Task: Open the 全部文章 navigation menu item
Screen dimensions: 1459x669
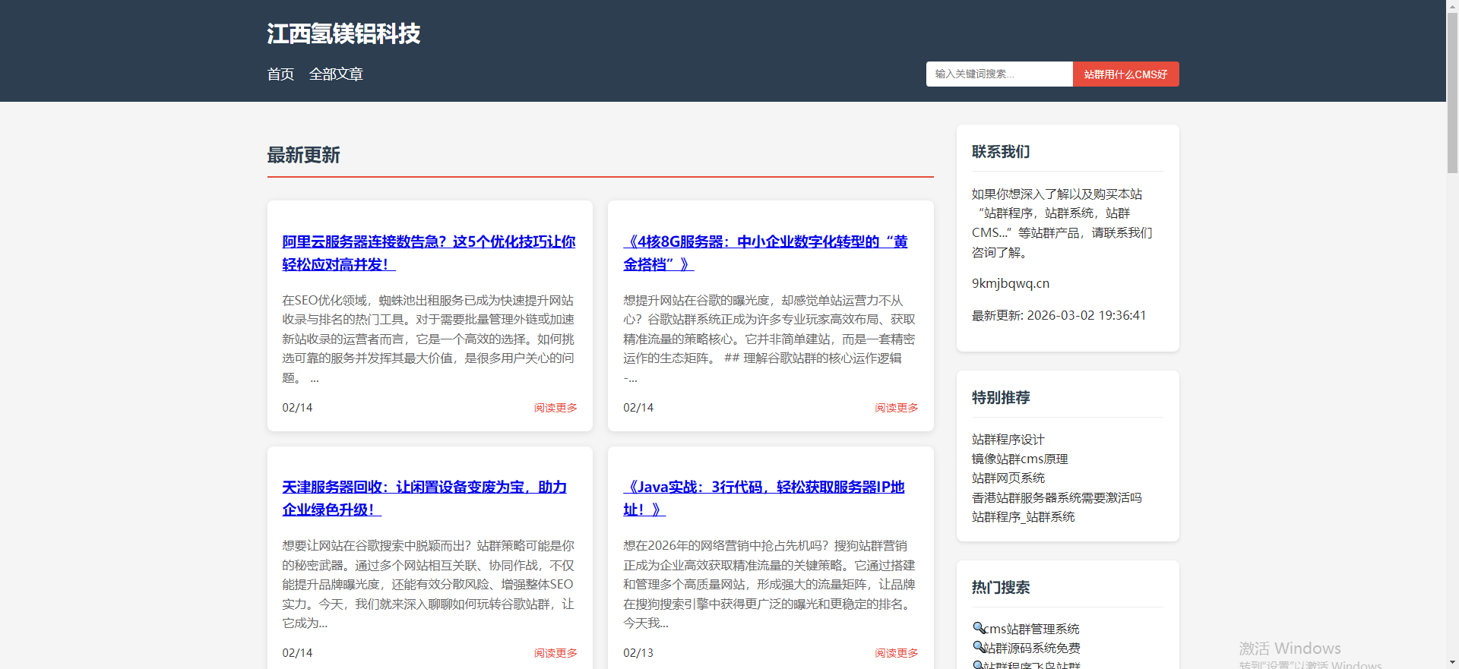Action: pos(336,74)
